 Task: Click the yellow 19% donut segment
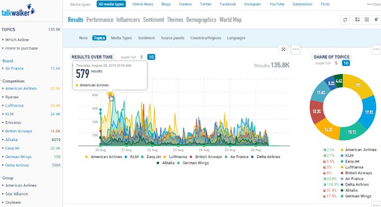358,85
